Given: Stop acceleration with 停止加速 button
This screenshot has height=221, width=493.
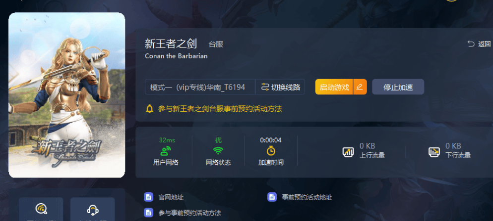Looking at the screenshot, I should tap(398, 87).
